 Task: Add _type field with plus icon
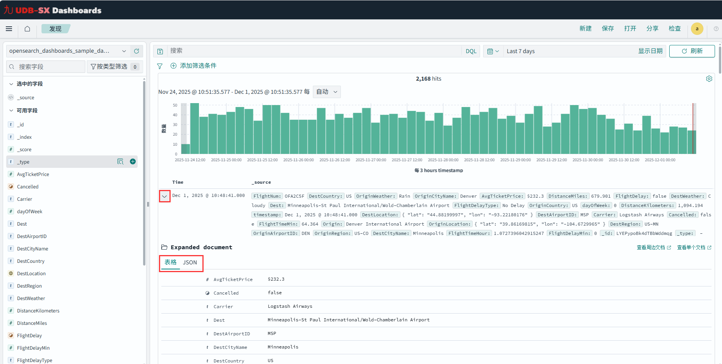coord(133,162)
